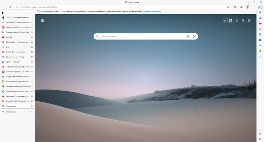Open the rewards trophy icon
This screenshot has width=264, height=142.
click(243, 21)
